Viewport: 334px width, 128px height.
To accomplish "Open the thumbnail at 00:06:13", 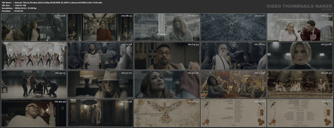I will tap(100, 27).
